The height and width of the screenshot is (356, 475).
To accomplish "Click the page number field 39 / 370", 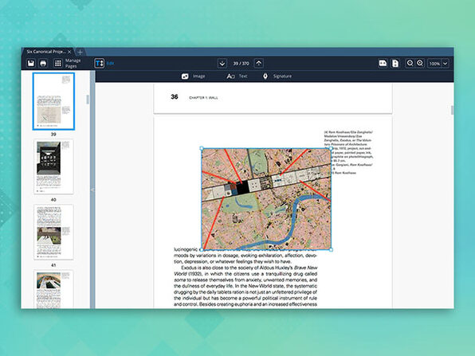I will tap(241, 63).
